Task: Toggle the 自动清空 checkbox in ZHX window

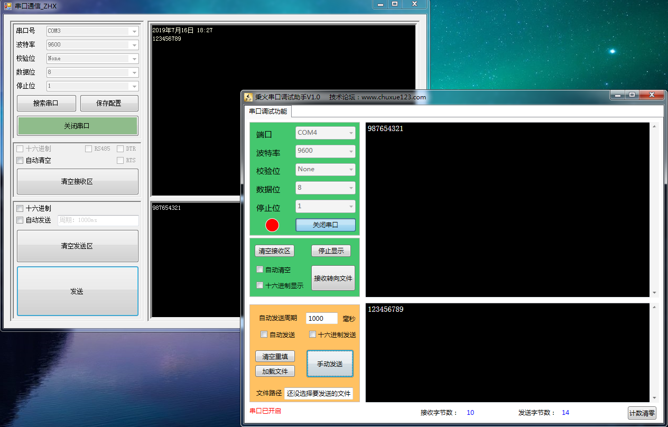Action: coord(20,160)
